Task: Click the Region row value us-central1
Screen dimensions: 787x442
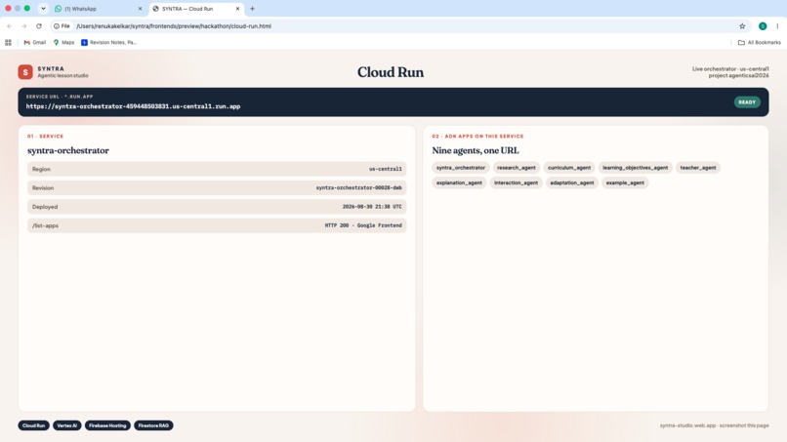Action: pos(386,169)
